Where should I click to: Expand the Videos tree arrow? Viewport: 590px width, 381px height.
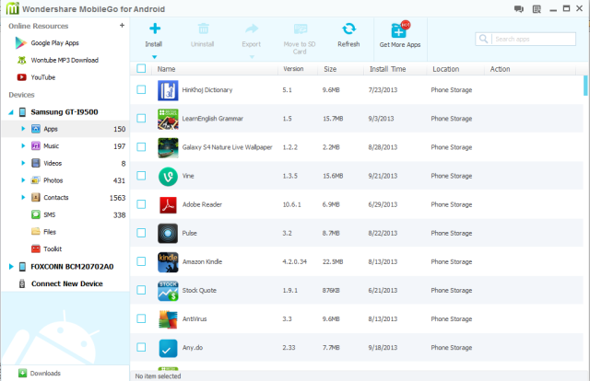point(23,163)
